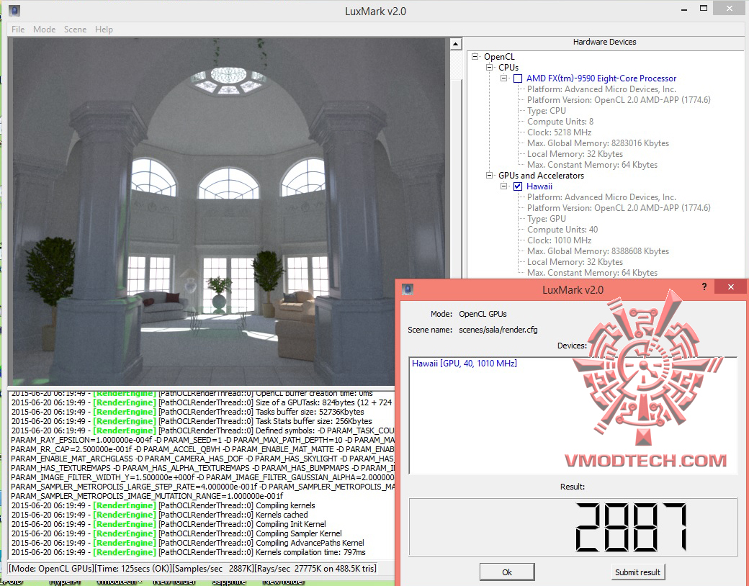
Task: Open the Mode menu
Action: click(x=45, y=29)
